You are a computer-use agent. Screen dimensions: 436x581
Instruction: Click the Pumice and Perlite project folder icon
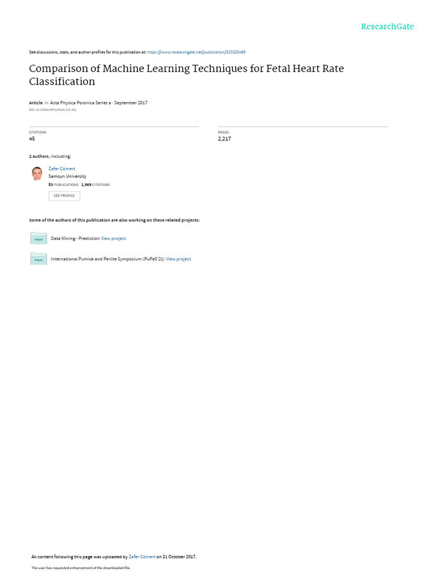tap(39, 259)
